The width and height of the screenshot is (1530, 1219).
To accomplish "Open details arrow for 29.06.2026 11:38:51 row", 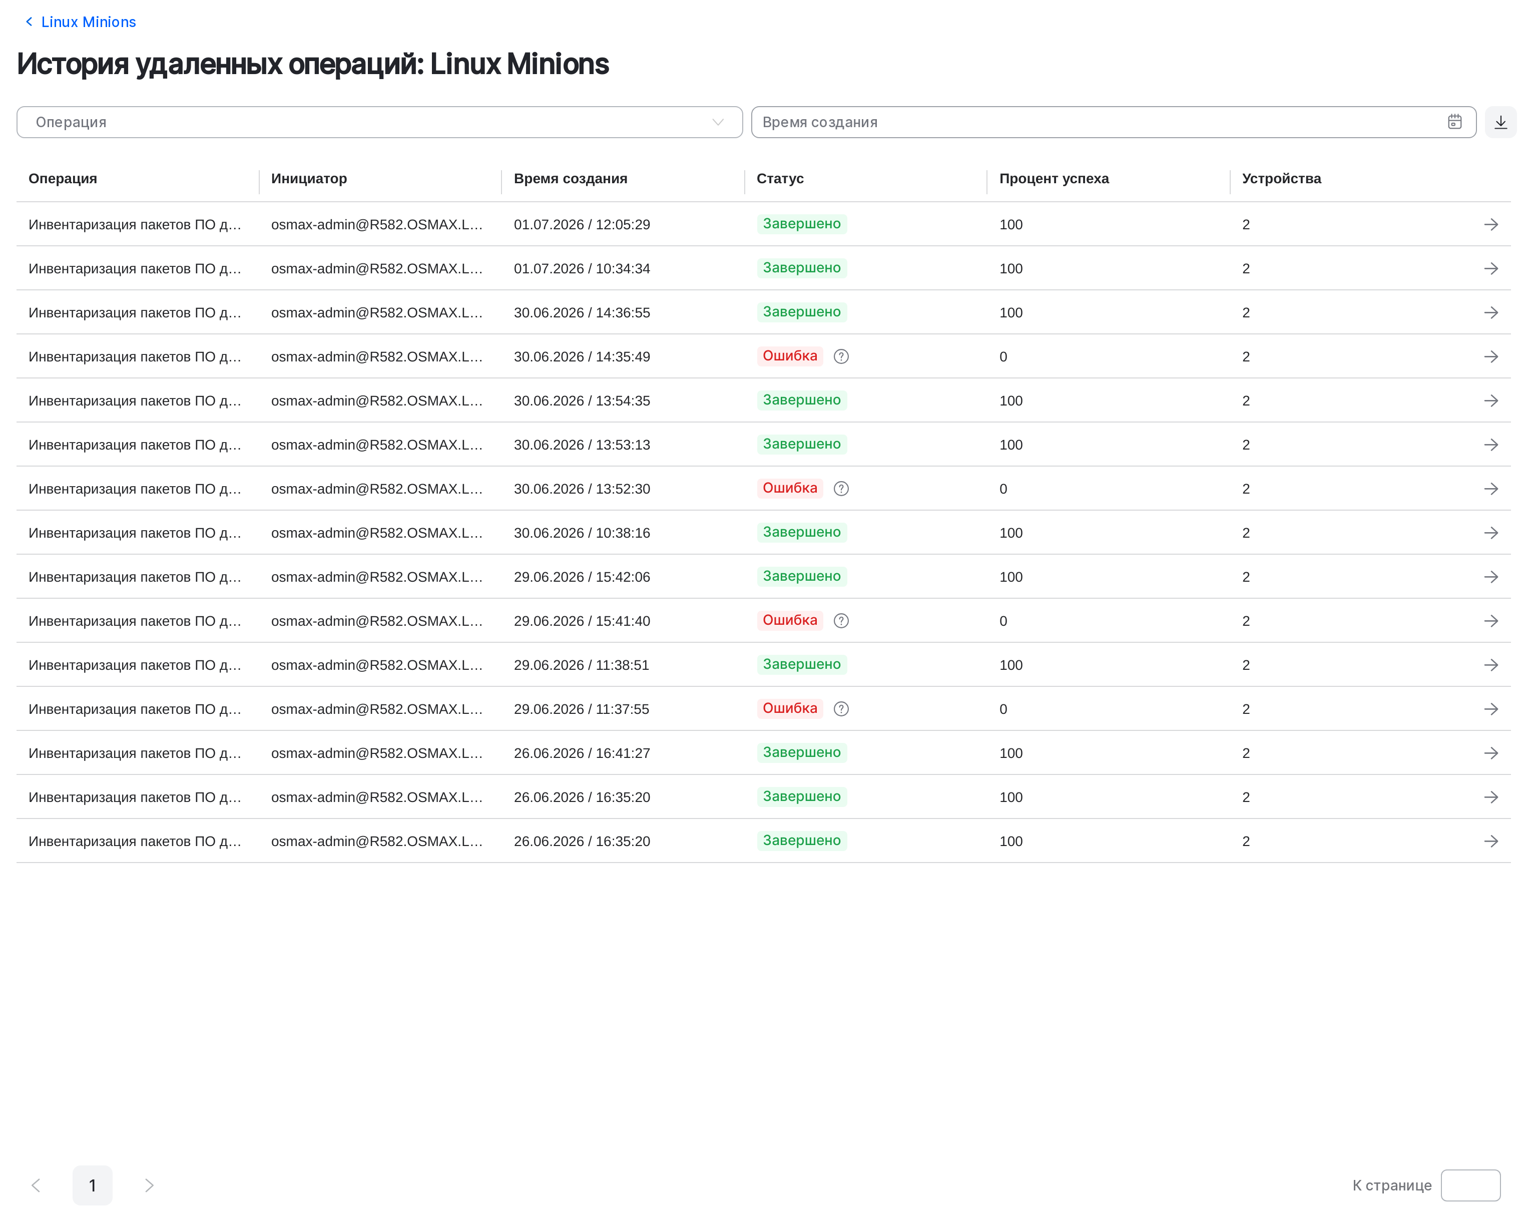I will coord(1491,664).
